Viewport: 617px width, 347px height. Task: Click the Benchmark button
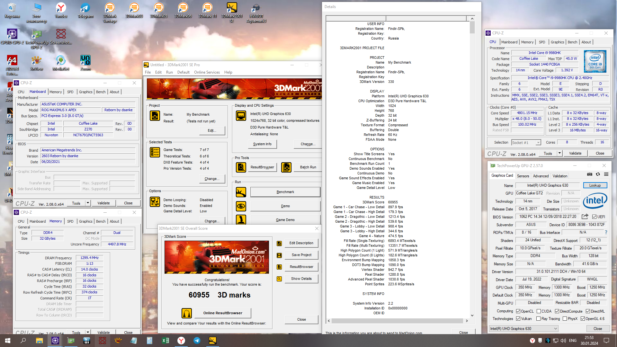(285, 192)
